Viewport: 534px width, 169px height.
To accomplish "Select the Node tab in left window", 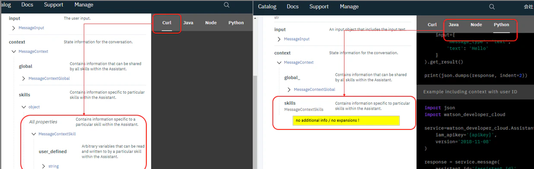I will point(211,23).
